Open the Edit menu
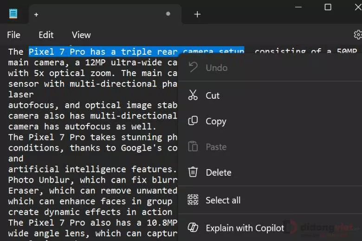Screen dimensions: 362x241 pos(46,35)
